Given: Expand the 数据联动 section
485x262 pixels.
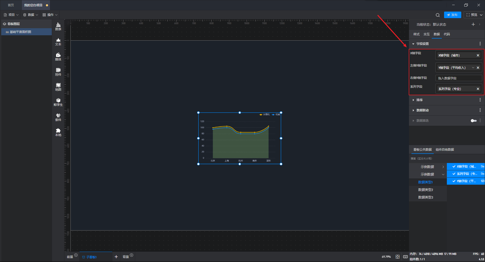Looking at the screenshot, I should click(x=413, y=110).
